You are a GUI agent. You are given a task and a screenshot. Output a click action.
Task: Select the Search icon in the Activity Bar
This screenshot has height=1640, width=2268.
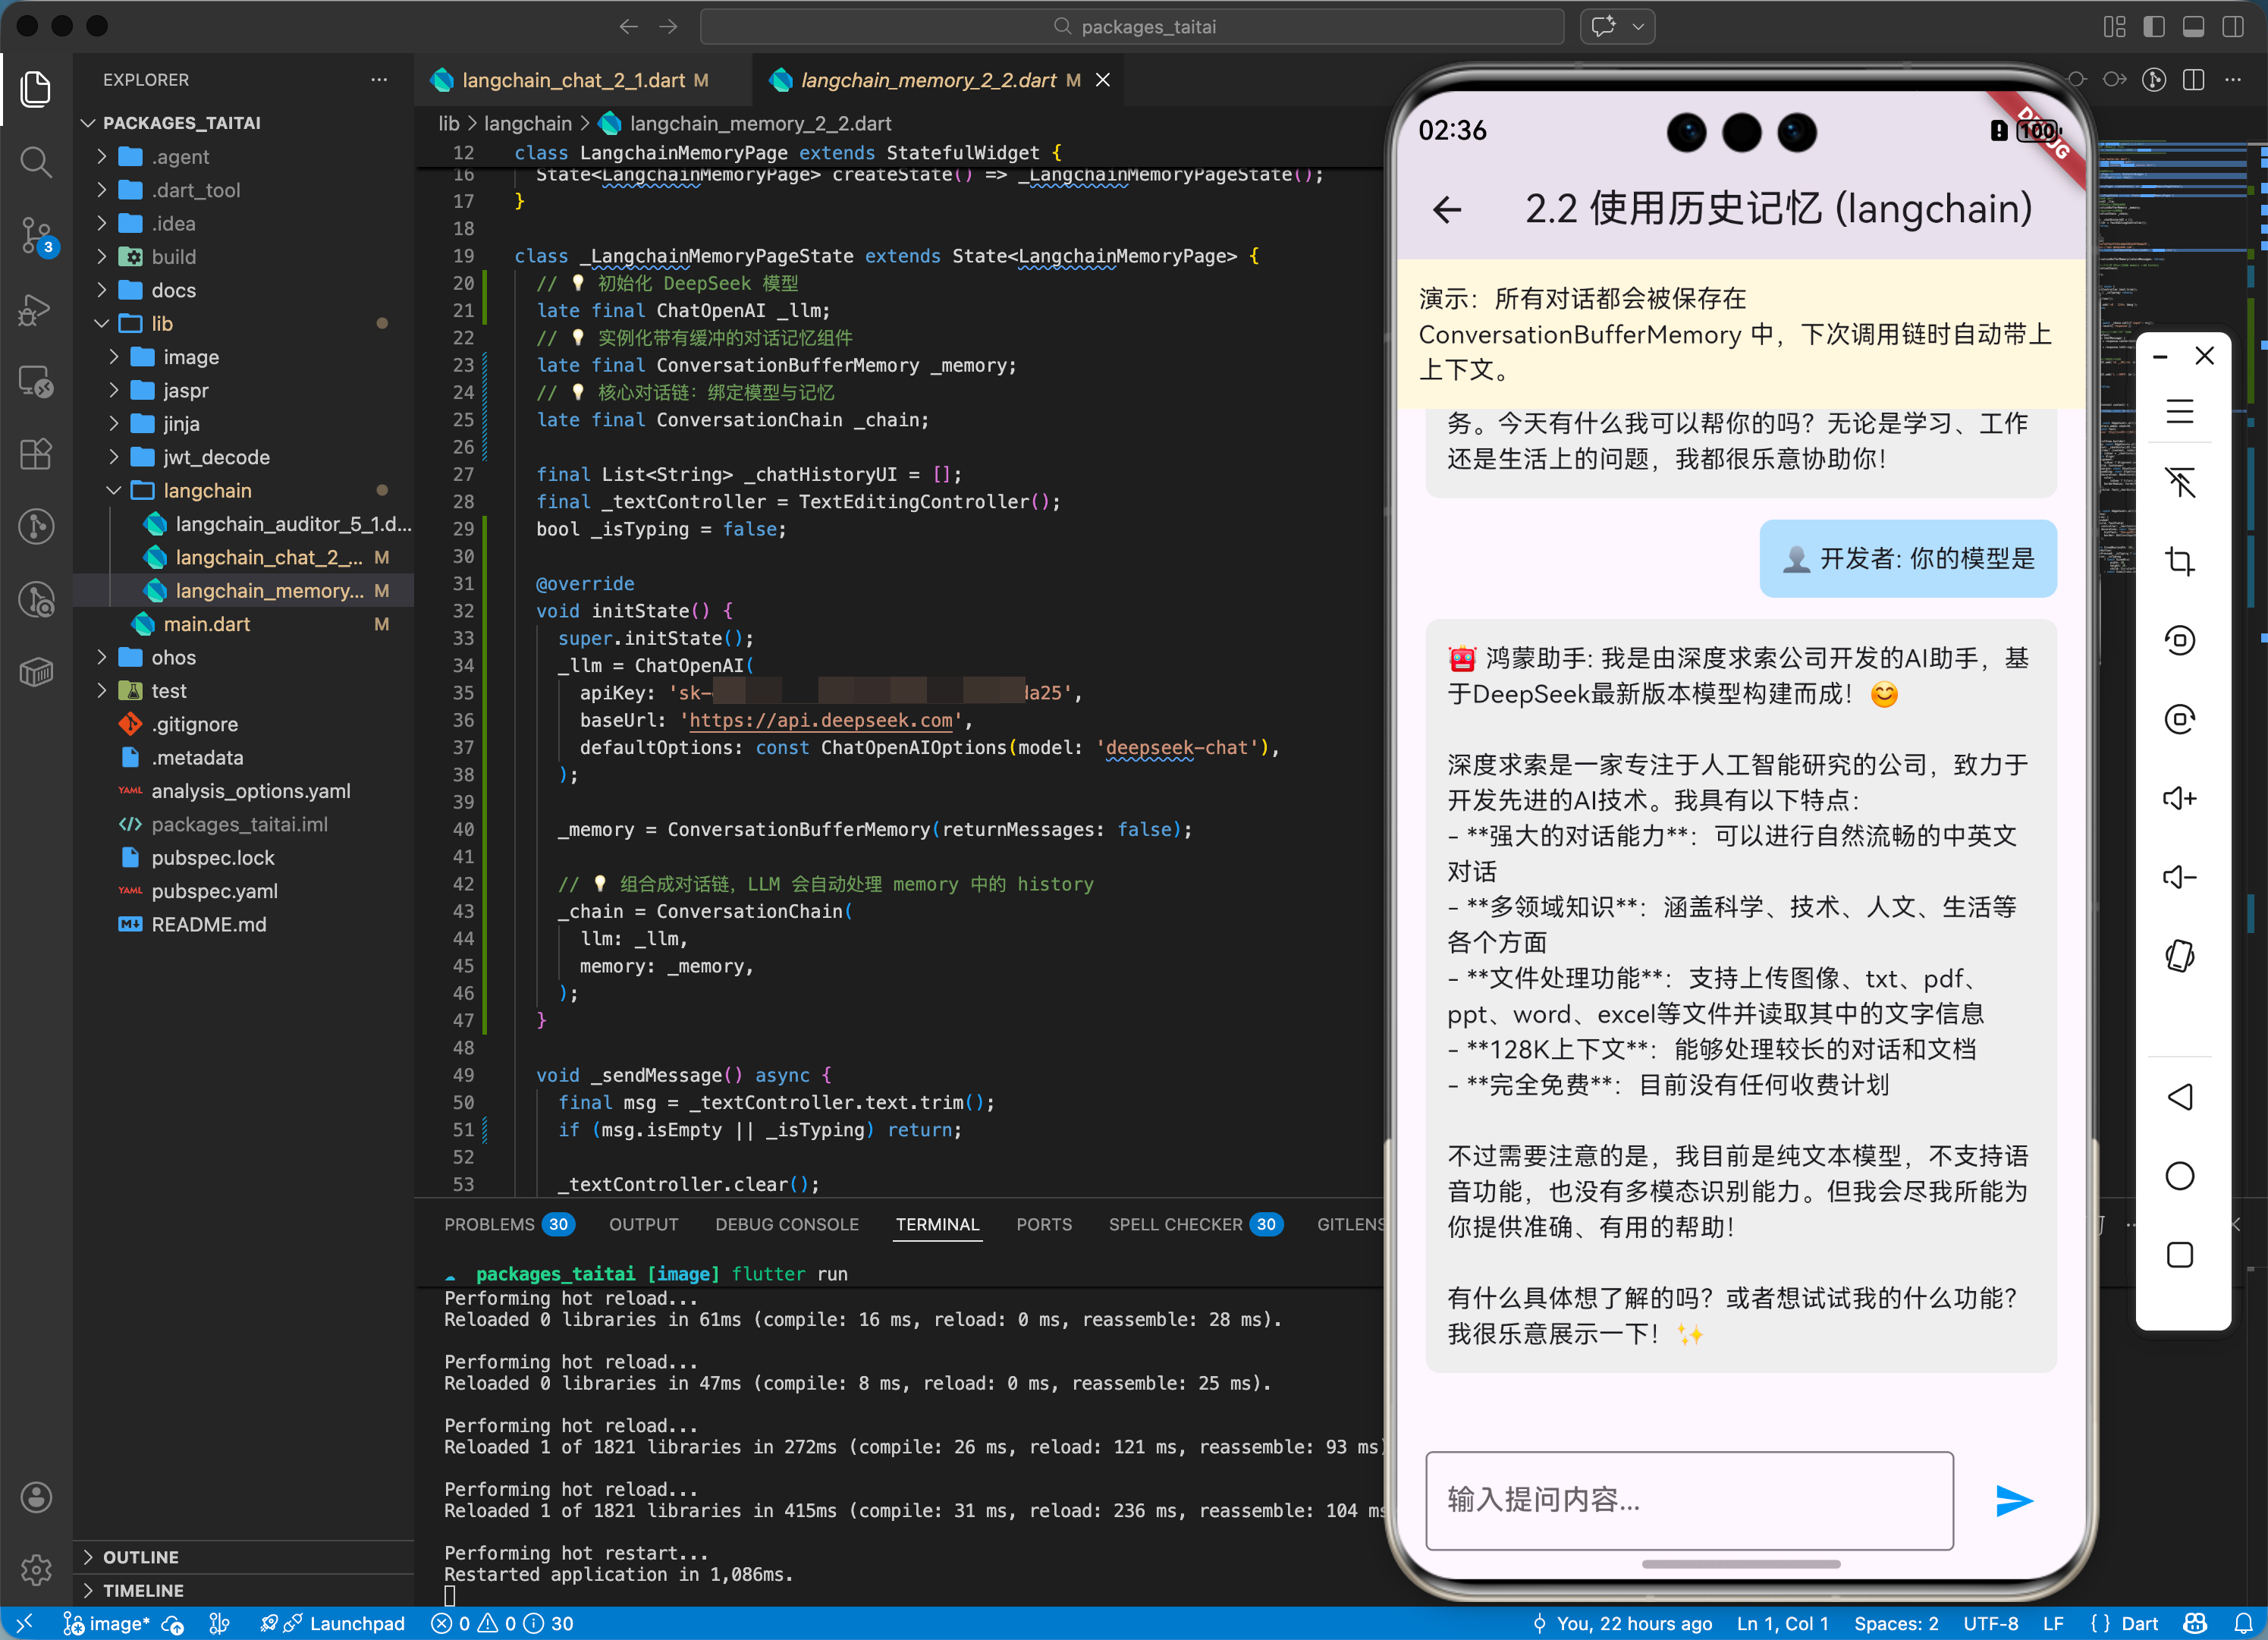pyautogui.click(x=36, y=162)
